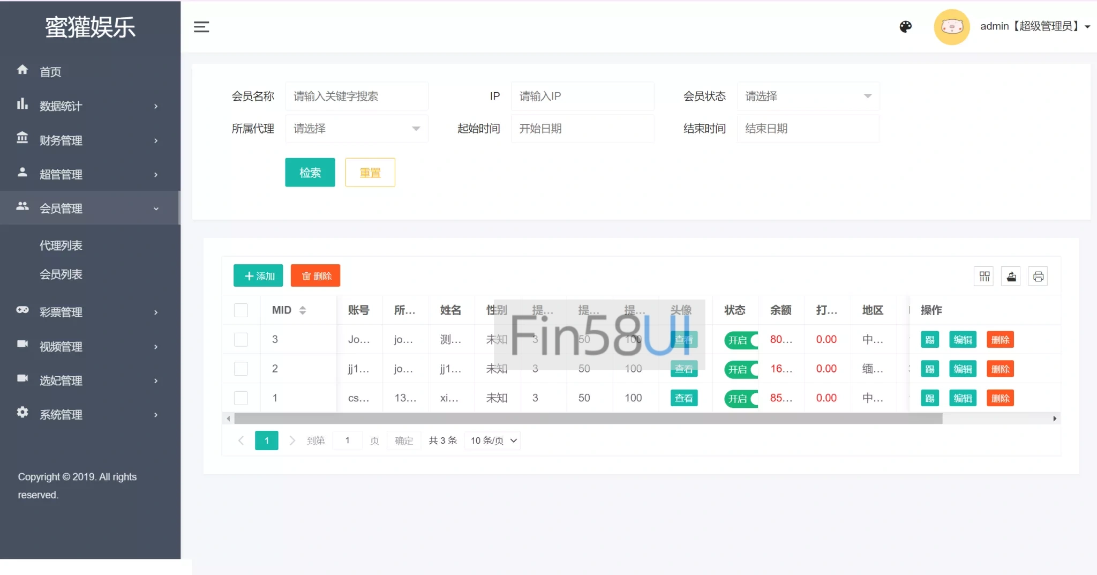Open the 所属代理 dropdown
This screenshot has height=575, width=1097.
click(x=356, y=129)
